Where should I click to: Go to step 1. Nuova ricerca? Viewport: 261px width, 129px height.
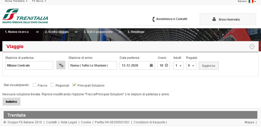point(17,32)
